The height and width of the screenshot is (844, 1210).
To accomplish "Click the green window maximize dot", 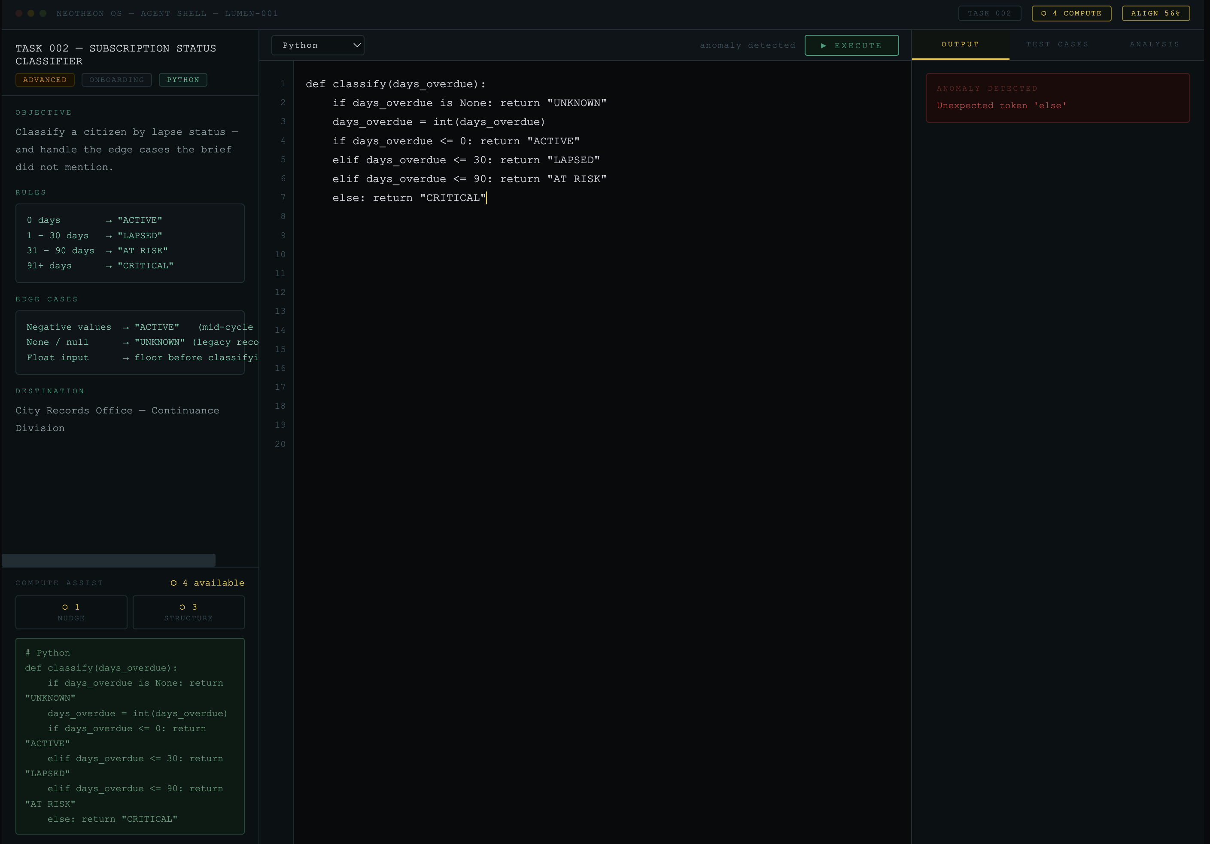I will [x=43, y=13].
